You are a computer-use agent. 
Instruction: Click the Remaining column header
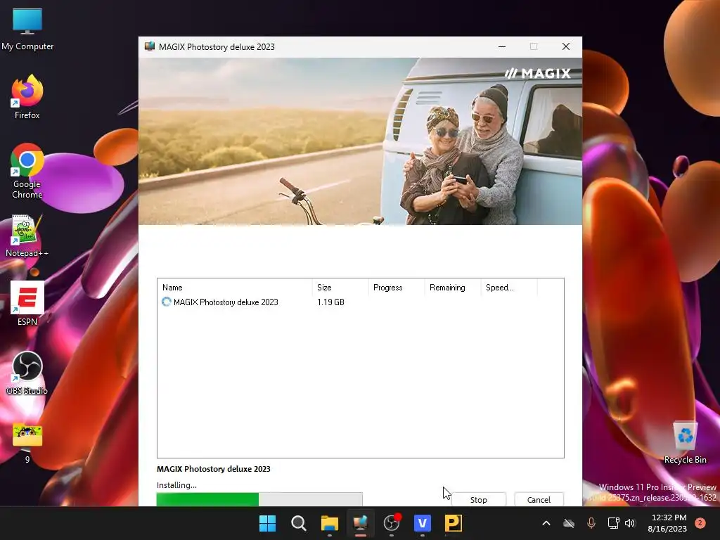[x=453, y=288]
